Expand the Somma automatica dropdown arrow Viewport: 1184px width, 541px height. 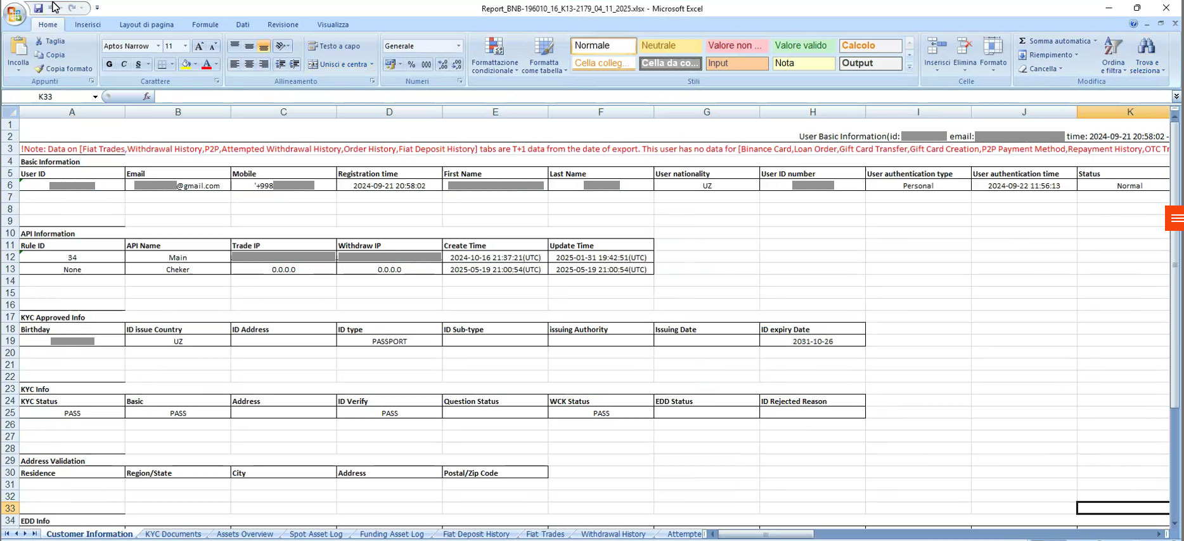pos(1095,41)
